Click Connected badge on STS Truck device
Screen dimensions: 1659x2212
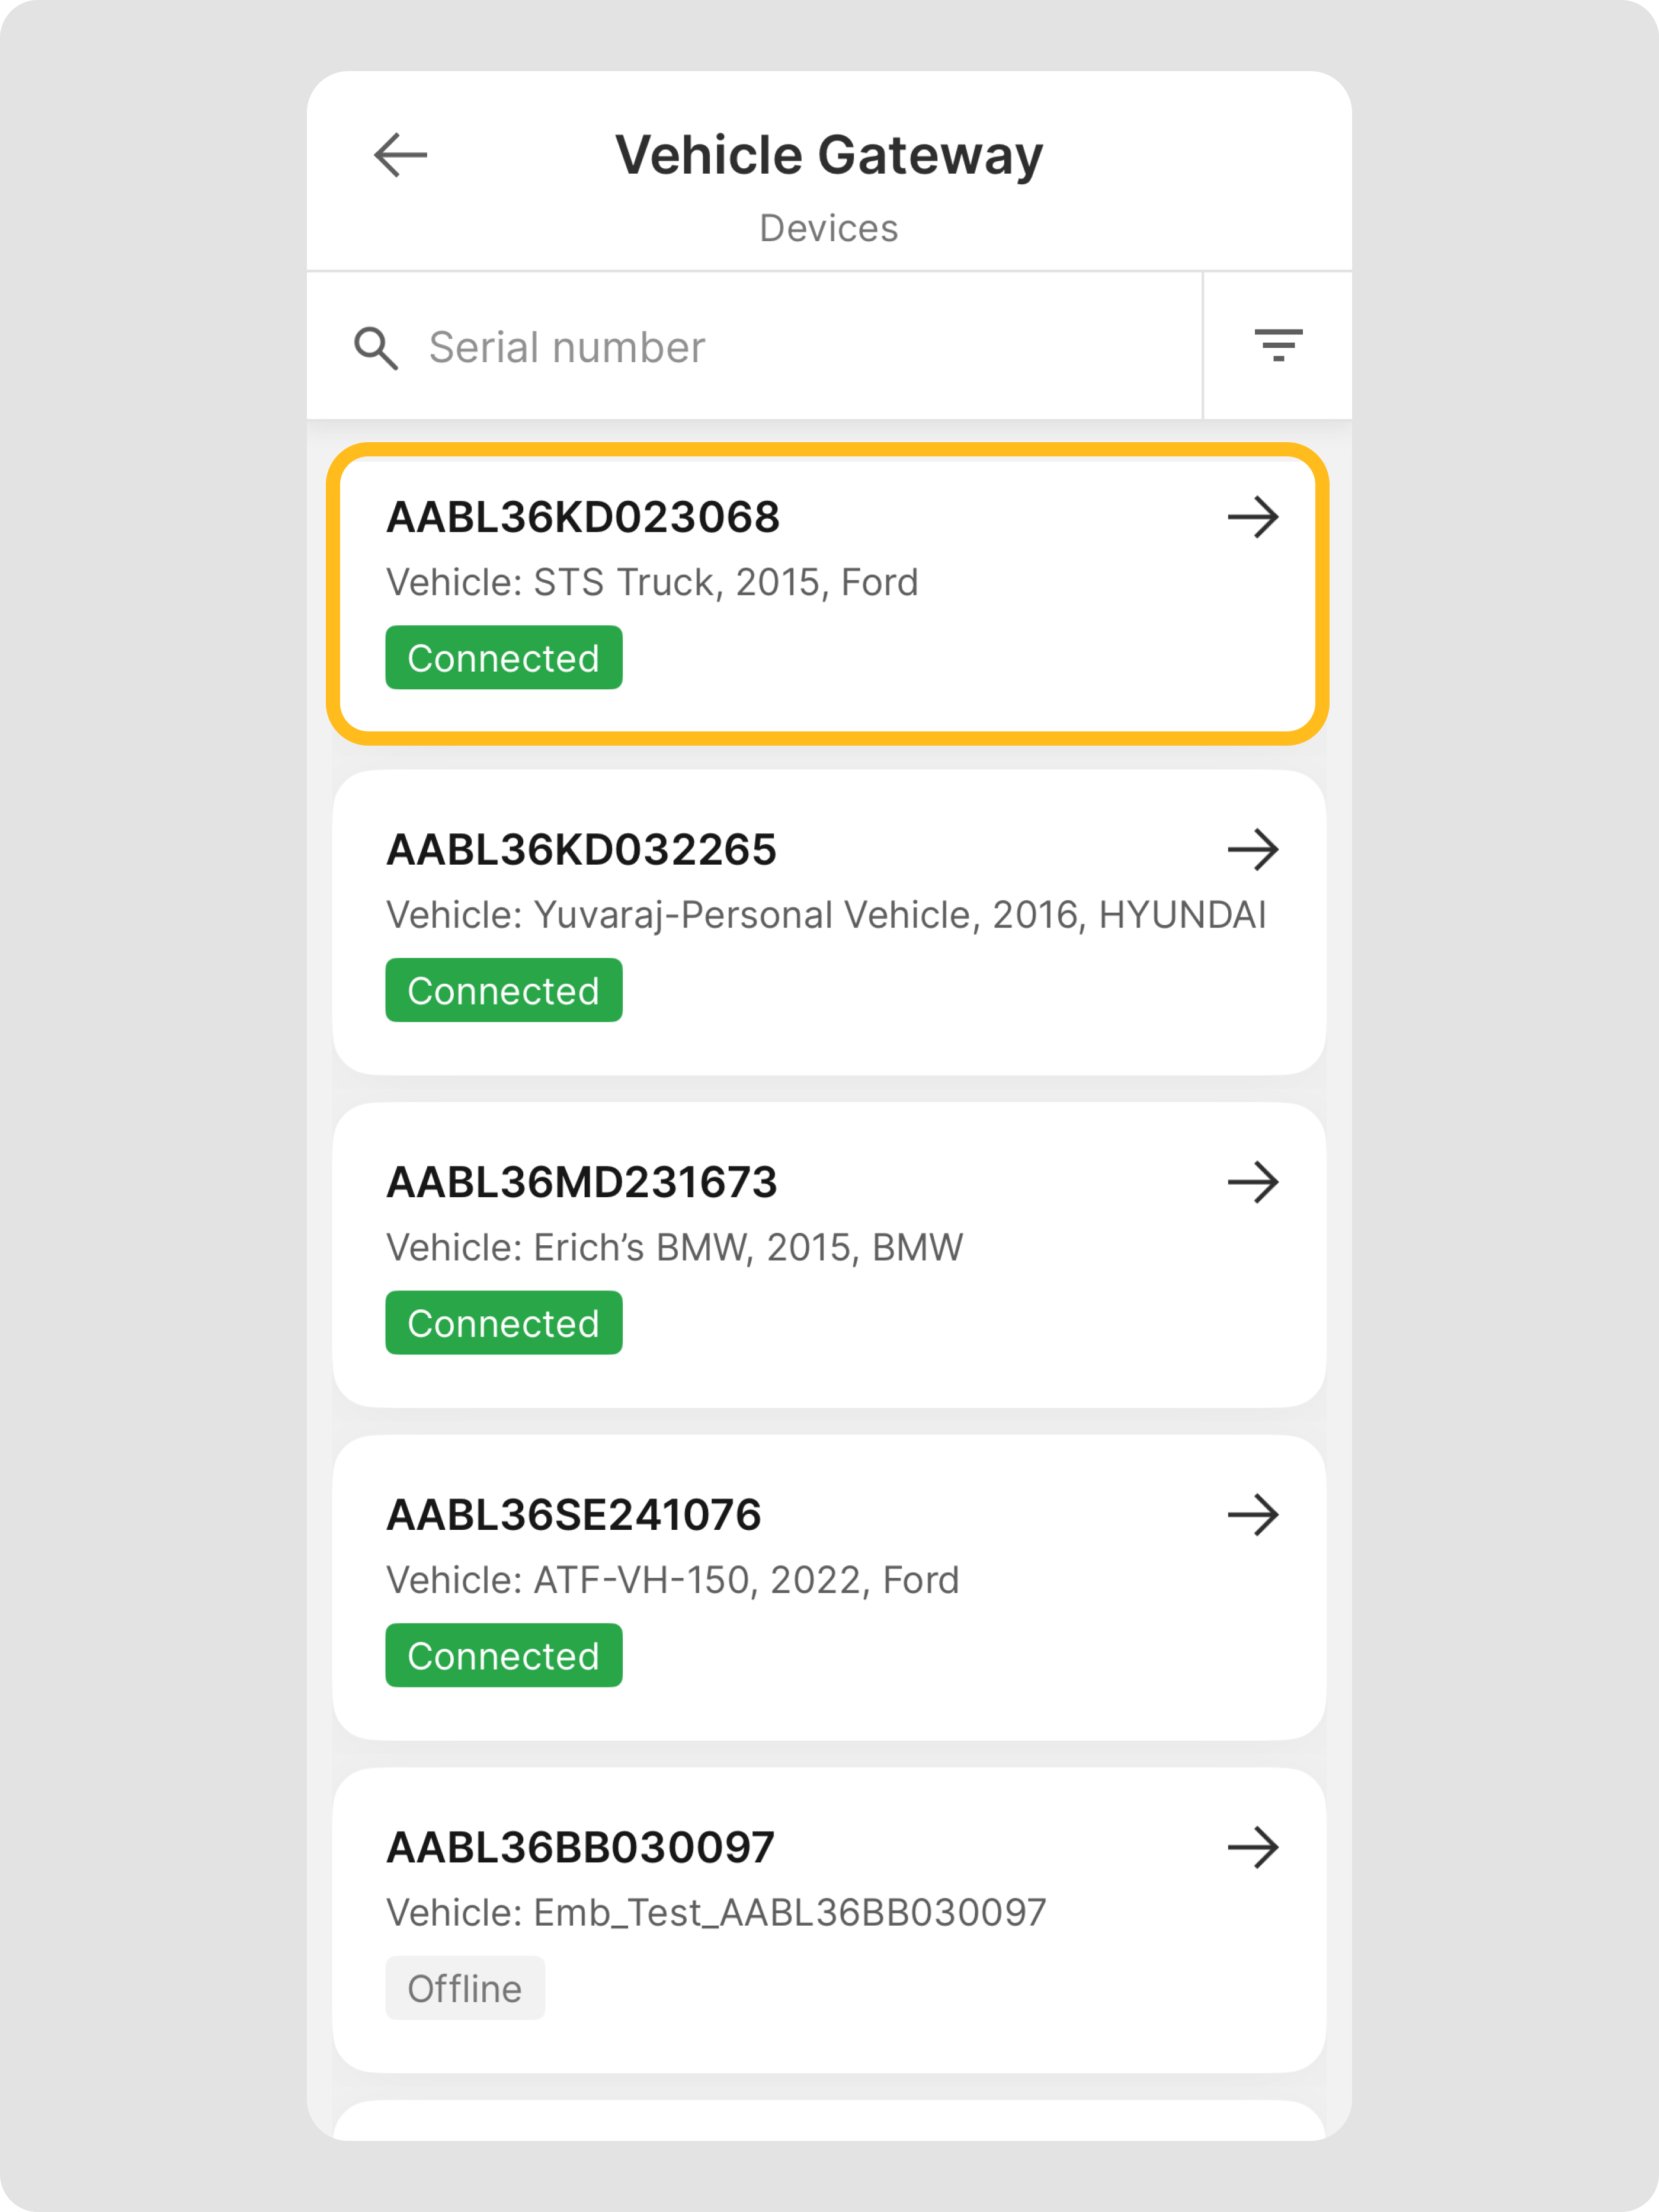point(504,658)
